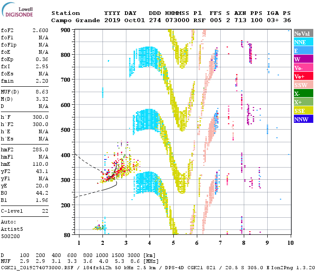
Task: Select the SSW salmon legend swatch
Action: [x=303, y=85]
